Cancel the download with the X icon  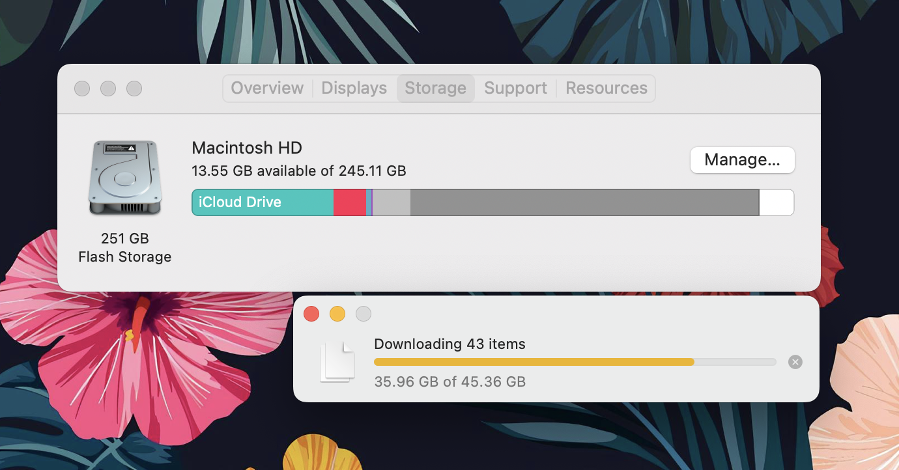(795, 362)
